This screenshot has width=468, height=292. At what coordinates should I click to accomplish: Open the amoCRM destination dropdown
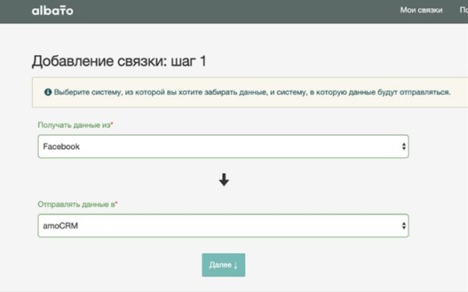(x=223, y=226)
